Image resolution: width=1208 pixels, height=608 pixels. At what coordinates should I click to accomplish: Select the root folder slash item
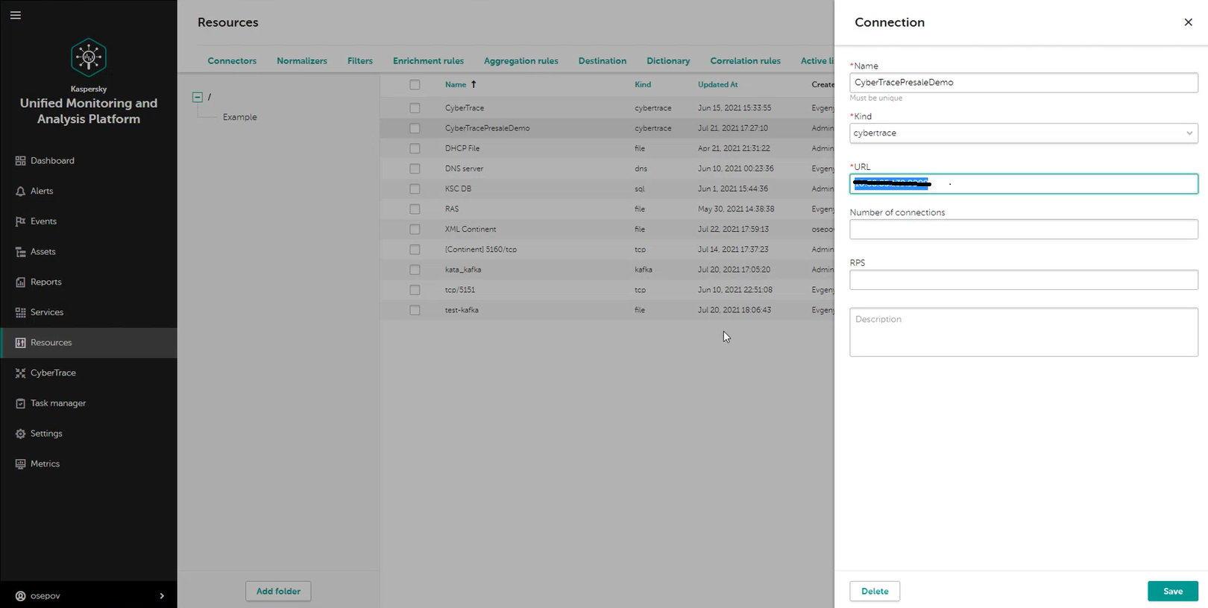click(210, 97)
